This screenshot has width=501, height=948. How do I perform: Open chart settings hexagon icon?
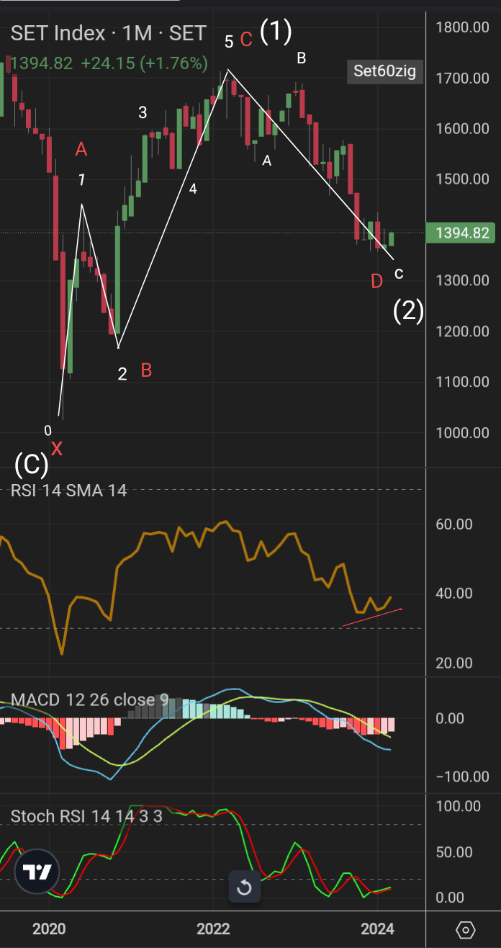pyautogui.click(x=465, y=930)
